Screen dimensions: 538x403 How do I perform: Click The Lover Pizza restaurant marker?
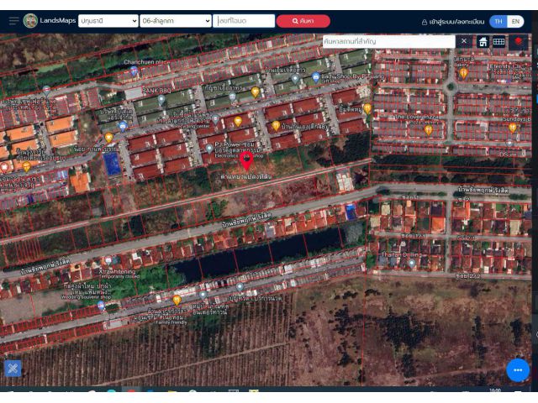429,130
